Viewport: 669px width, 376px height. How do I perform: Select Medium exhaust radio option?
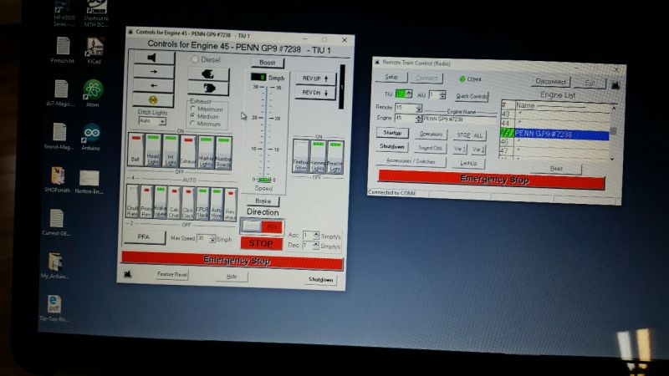tap(205, 116)
